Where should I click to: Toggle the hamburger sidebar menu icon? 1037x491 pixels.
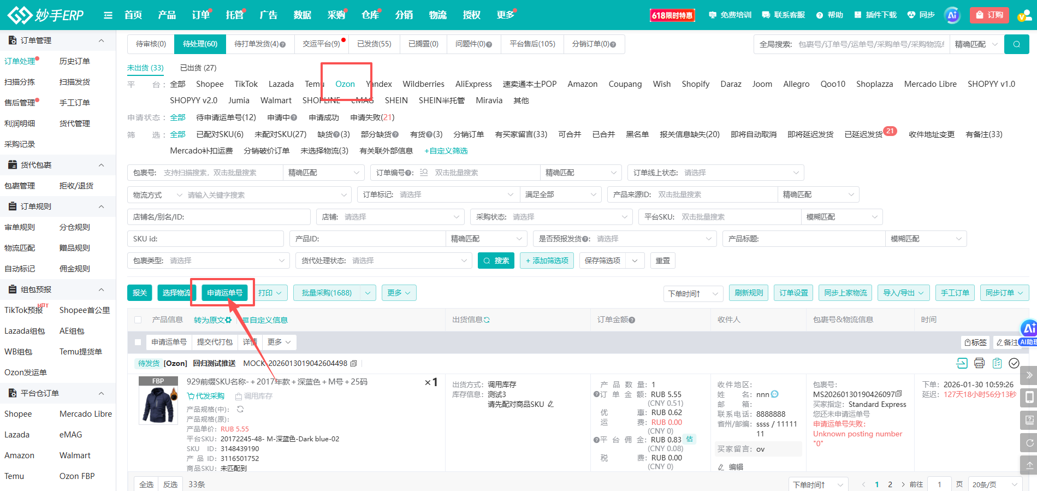coord(108,15)
